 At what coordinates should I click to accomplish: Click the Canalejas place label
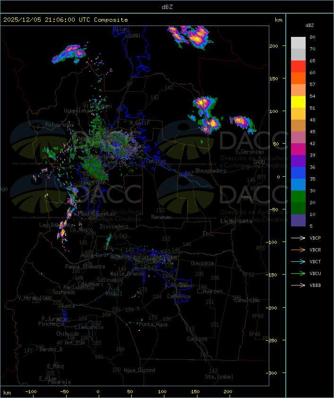247,301
